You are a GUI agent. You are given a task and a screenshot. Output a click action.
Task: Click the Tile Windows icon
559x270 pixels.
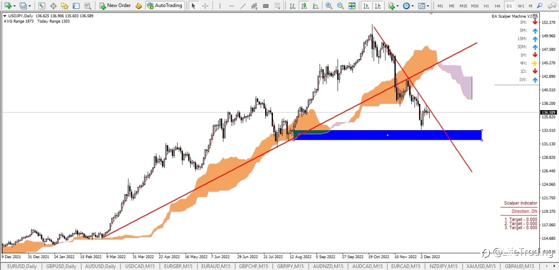coord(352,6)
